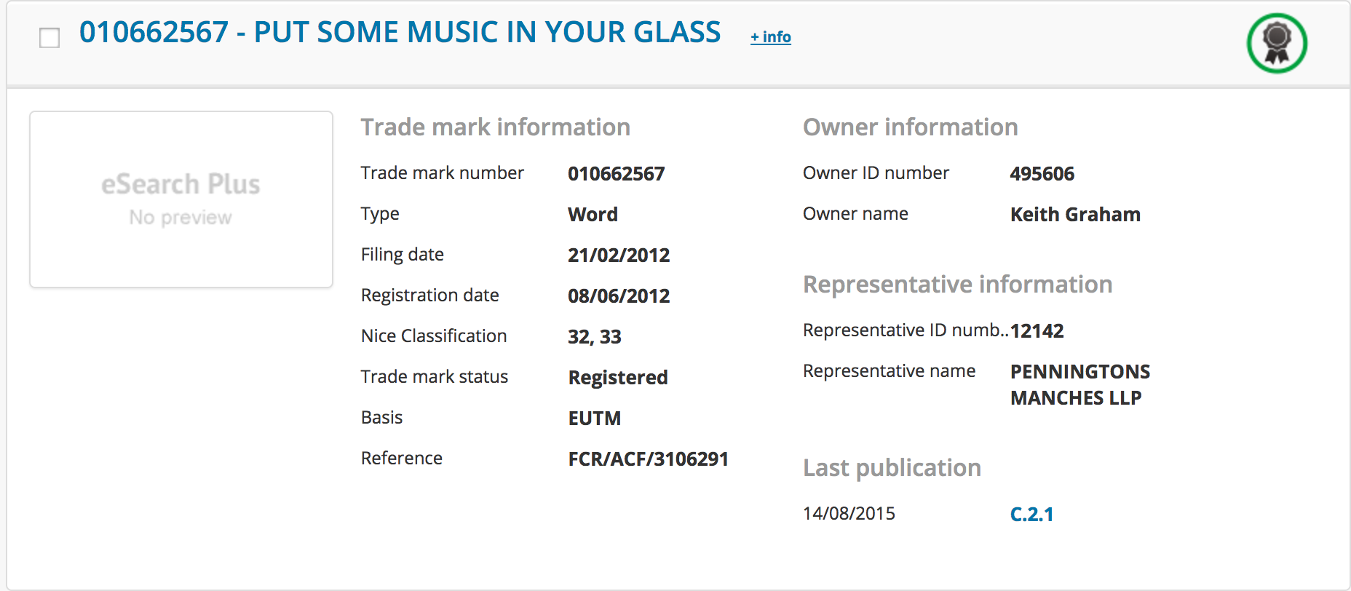Image resolution: width=1351 pixels, height=591 pixels.
Task: Click the owner name Keith Graham
Action: [1075, 215]
